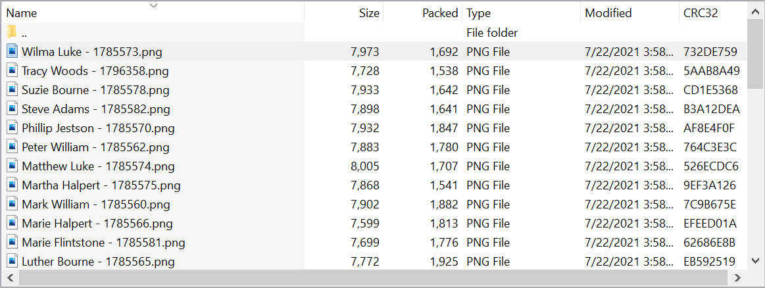
Task: Click the horizontal scrollbar right arrow
Action: click(x=737, y=277)
